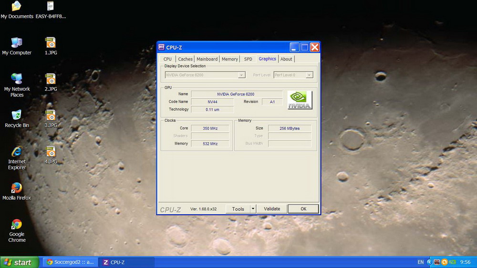477x268 pixels.
Task: Click the 0.11 um Technology field
Action: coord(212,109)
